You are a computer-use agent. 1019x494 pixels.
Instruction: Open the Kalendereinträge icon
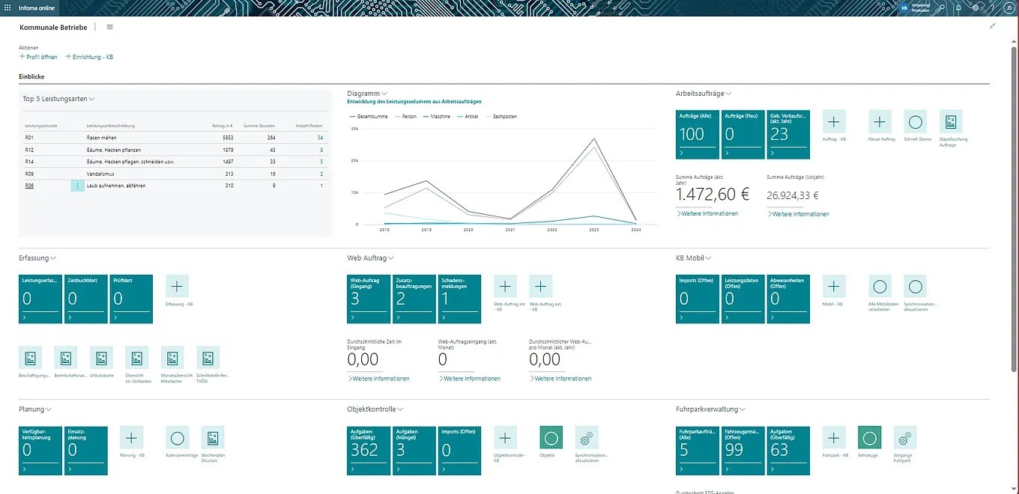click(177, 439)
